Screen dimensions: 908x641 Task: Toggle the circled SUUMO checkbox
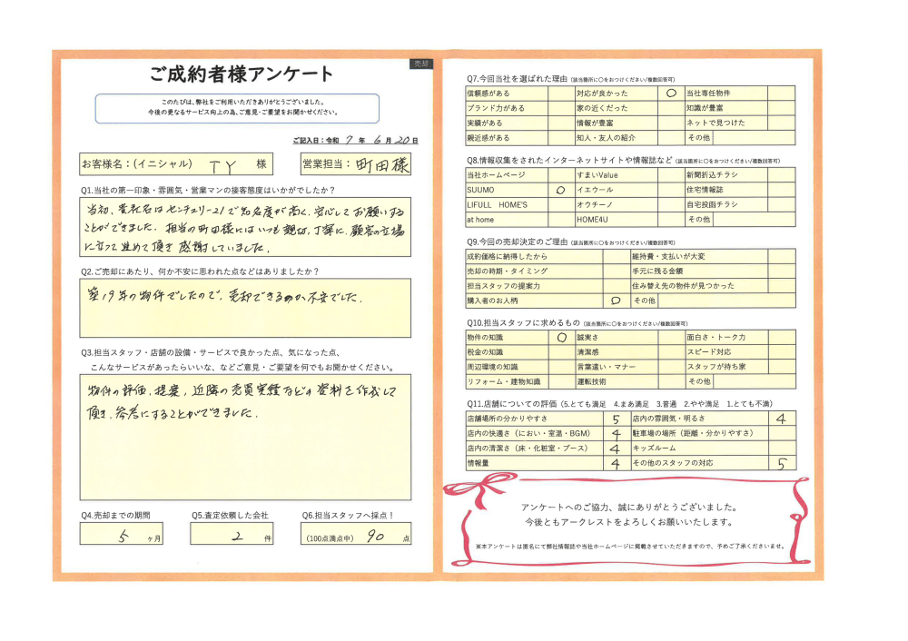[x=559, y=191]
